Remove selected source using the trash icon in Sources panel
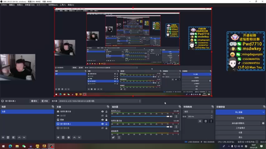This screenshot has height=149, width=266. point(63,137)
